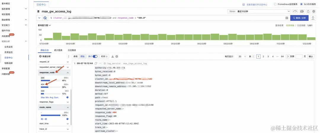
Task: Click the 200 response code distribution bar
Action: click(x=50, y=81)
